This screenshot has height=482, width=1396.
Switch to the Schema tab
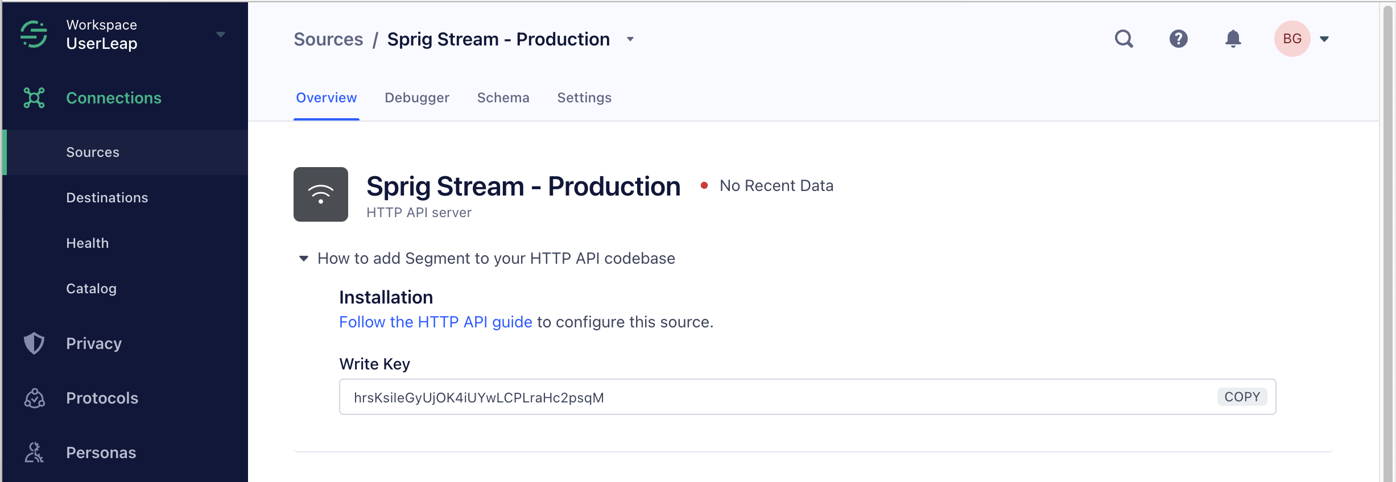point(503,98)
